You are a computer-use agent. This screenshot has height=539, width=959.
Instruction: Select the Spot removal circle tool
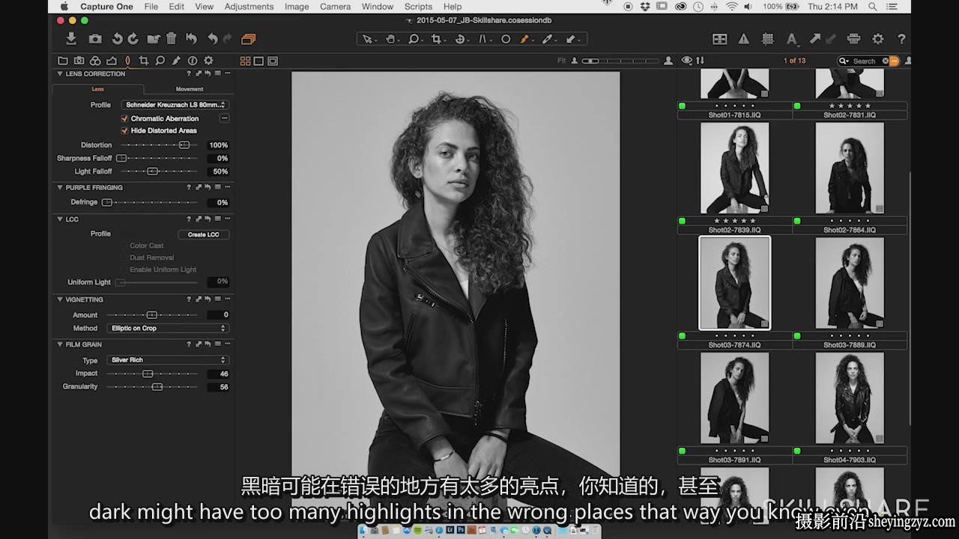click(506, 39)
